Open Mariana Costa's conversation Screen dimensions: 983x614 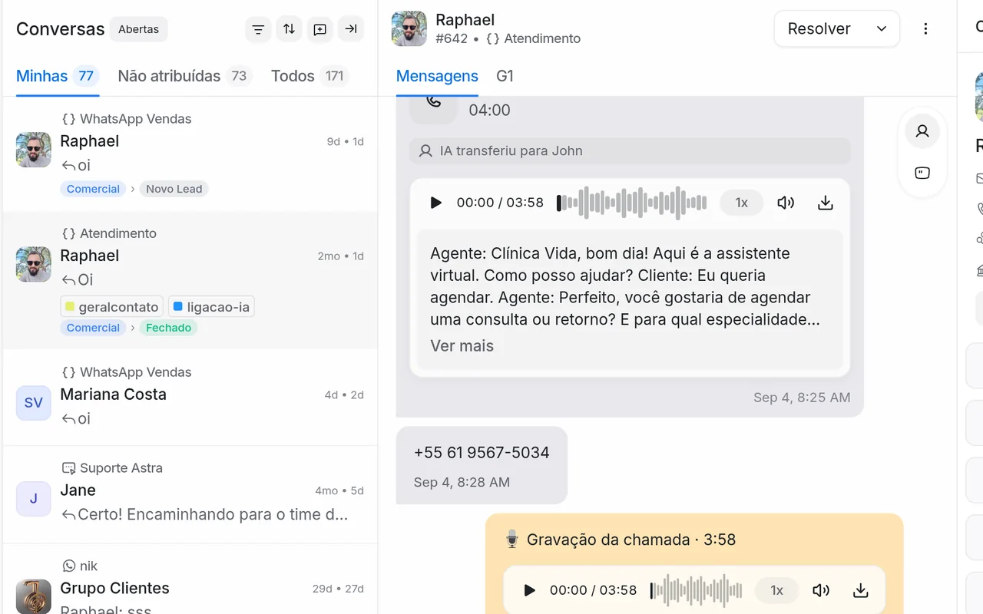pos(190,398)
